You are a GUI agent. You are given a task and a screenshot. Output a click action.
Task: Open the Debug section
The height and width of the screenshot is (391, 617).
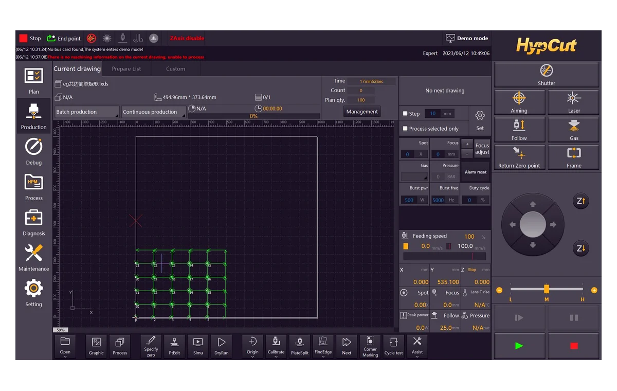(33, 151)
